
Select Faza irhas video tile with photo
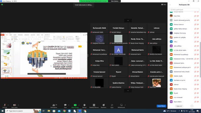coord(156,83)
